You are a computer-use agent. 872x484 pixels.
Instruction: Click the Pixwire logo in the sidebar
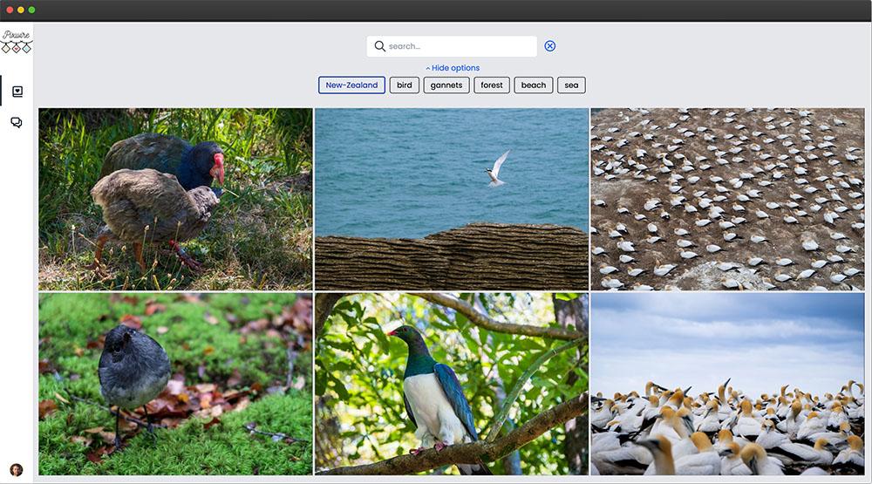pos(16,41)
